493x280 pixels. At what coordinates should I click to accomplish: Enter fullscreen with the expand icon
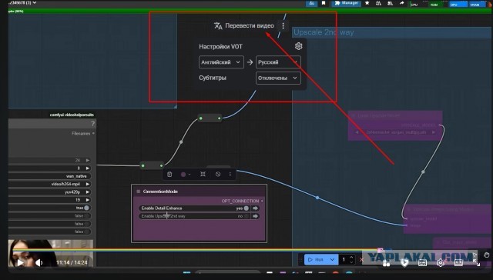click(477, 263)
